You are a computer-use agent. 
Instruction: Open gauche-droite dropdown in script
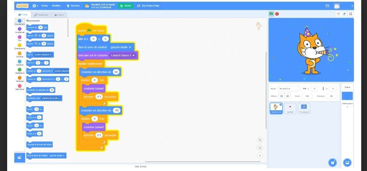click(x=121, y=47)
